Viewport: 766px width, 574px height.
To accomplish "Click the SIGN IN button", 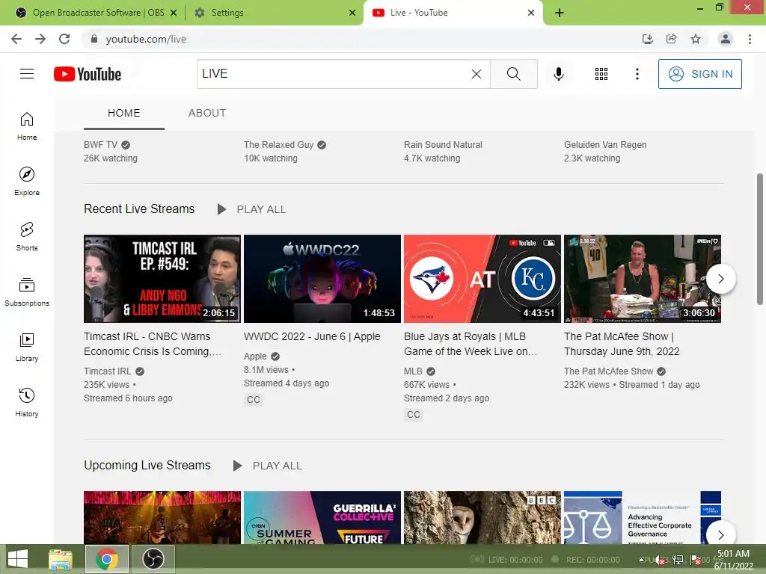I will (699, 74).
